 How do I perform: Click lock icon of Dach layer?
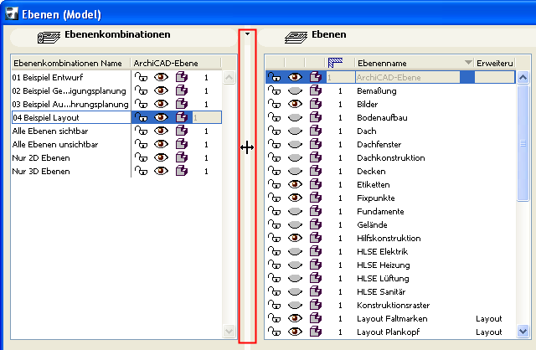point(274,131)
